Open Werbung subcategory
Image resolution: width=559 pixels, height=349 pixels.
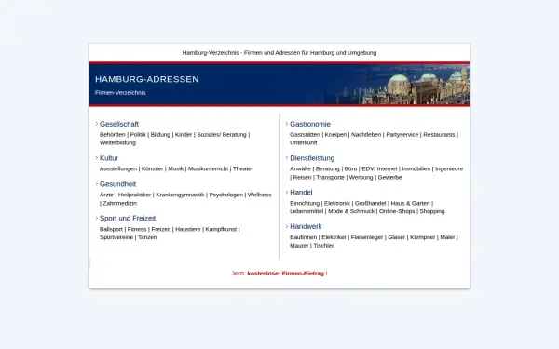(x=361, y=178)
